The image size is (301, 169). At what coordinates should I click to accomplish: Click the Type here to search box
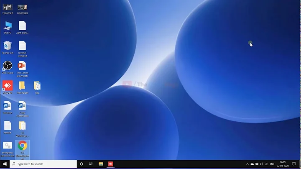pyautogui.click(x=43, y=164)
